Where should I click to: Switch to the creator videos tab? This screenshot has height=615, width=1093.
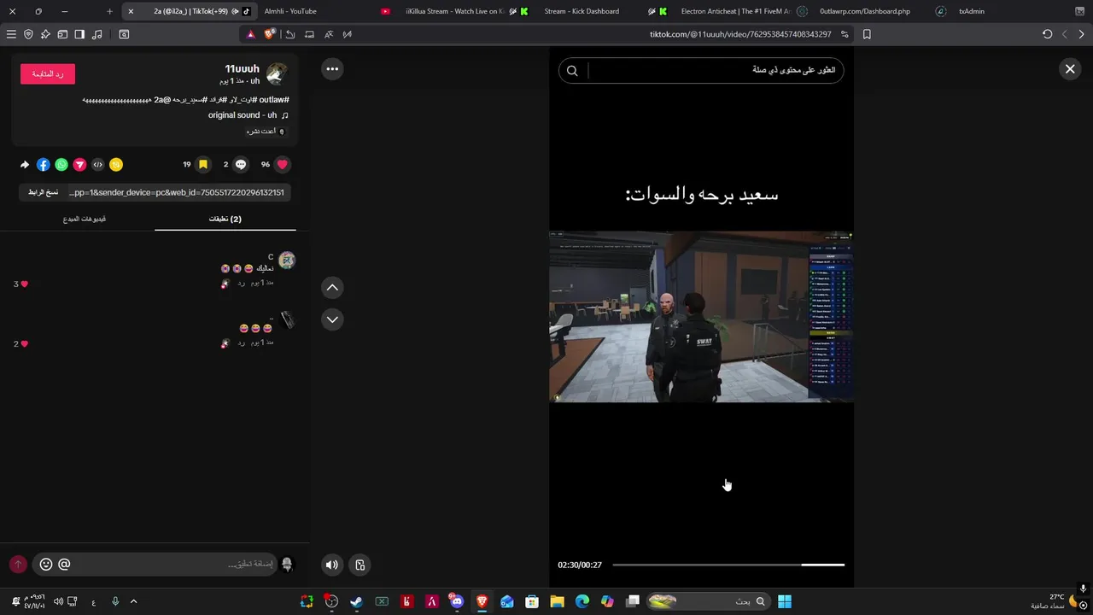84,219
